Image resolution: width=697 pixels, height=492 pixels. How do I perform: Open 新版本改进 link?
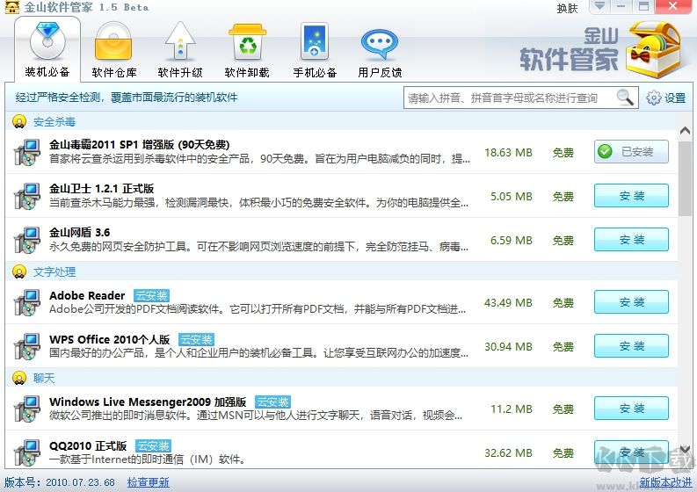coord(665,482)
